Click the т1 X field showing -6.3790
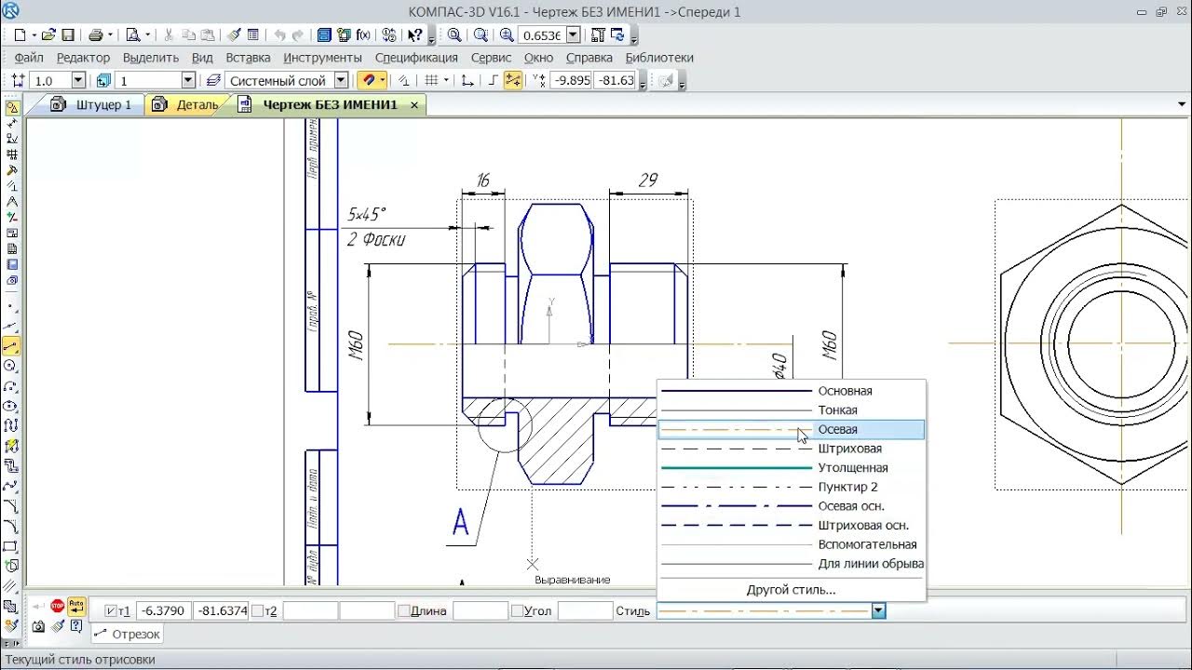The height and width of the screenshot is (670, 1192). tap(164, 611)
